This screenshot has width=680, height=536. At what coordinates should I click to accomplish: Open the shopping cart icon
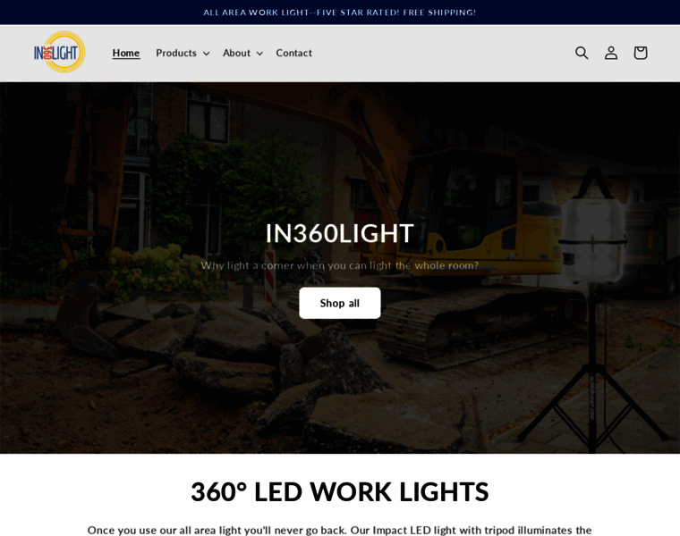(641, 53)
